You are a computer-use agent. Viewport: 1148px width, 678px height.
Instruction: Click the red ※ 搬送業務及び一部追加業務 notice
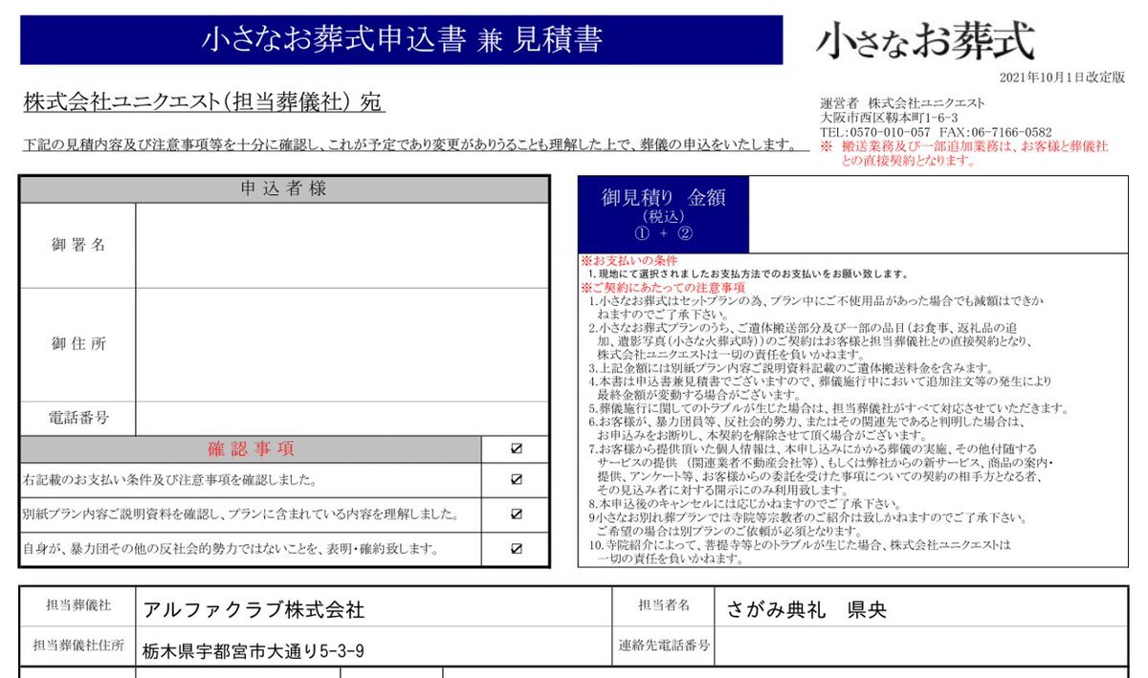pyautogui.click(x=963, y=153)
